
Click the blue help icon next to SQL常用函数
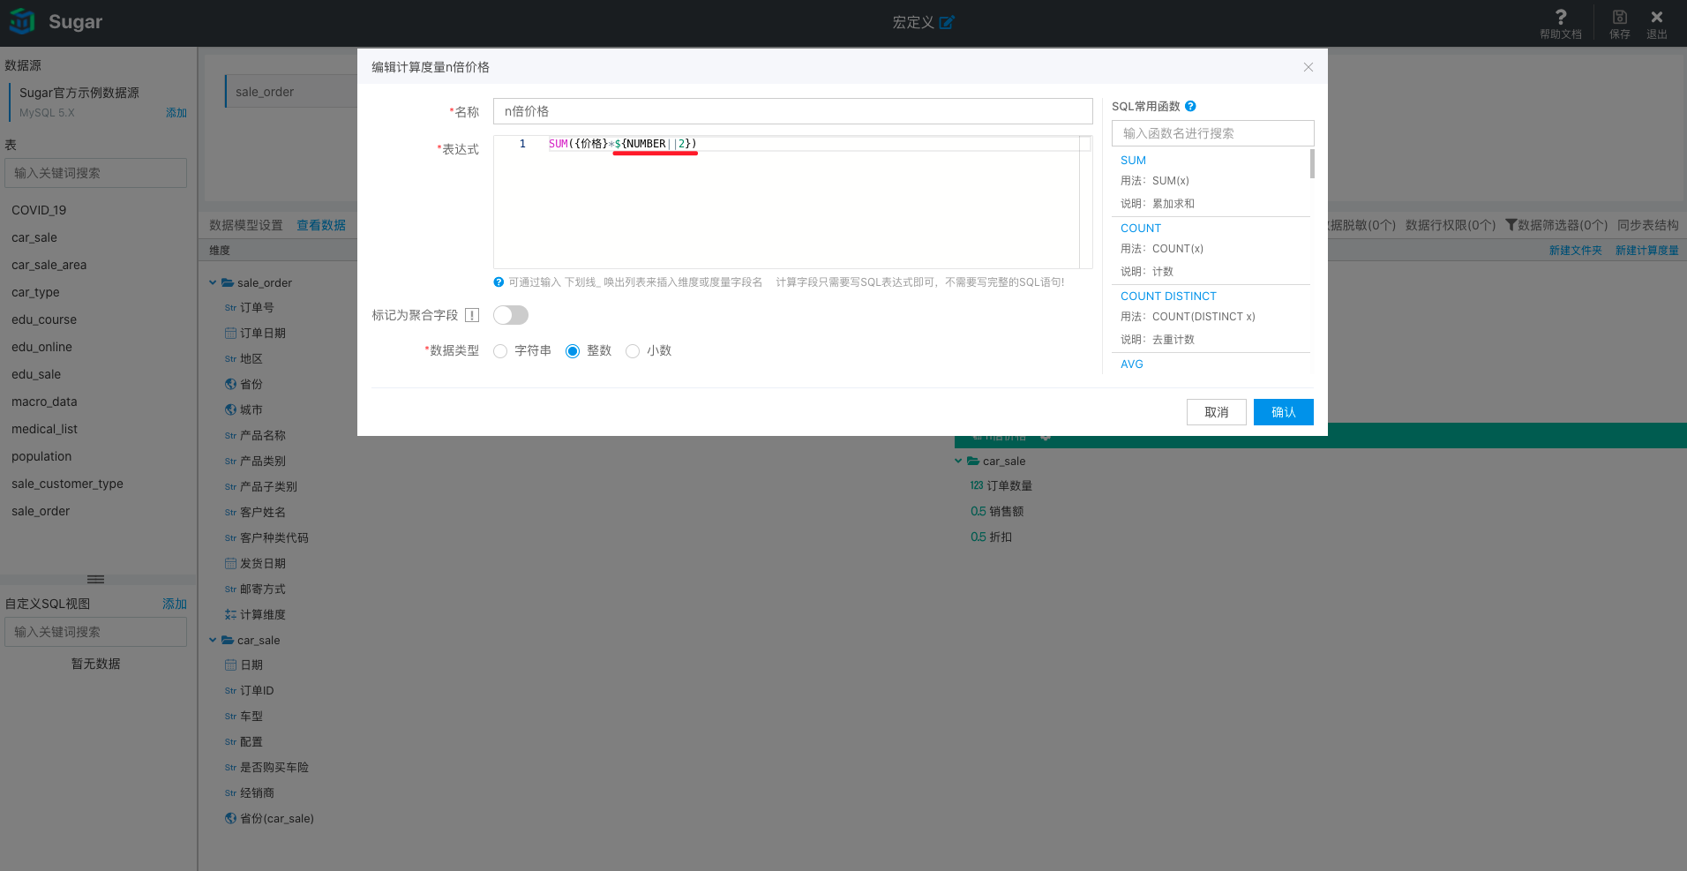[x=1190, y=106]
